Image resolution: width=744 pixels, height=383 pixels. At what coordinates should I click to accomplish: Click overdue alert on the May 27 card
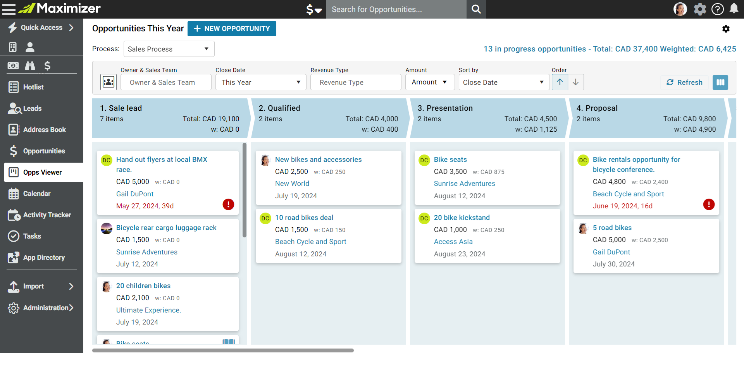228,204
